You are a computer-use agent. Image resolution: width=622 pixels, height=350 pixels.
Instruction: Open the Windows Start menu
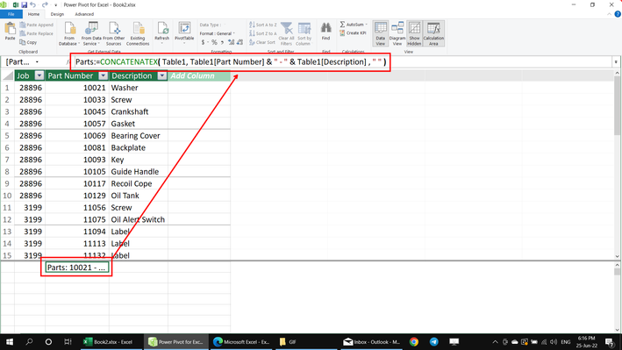point(10,342)
